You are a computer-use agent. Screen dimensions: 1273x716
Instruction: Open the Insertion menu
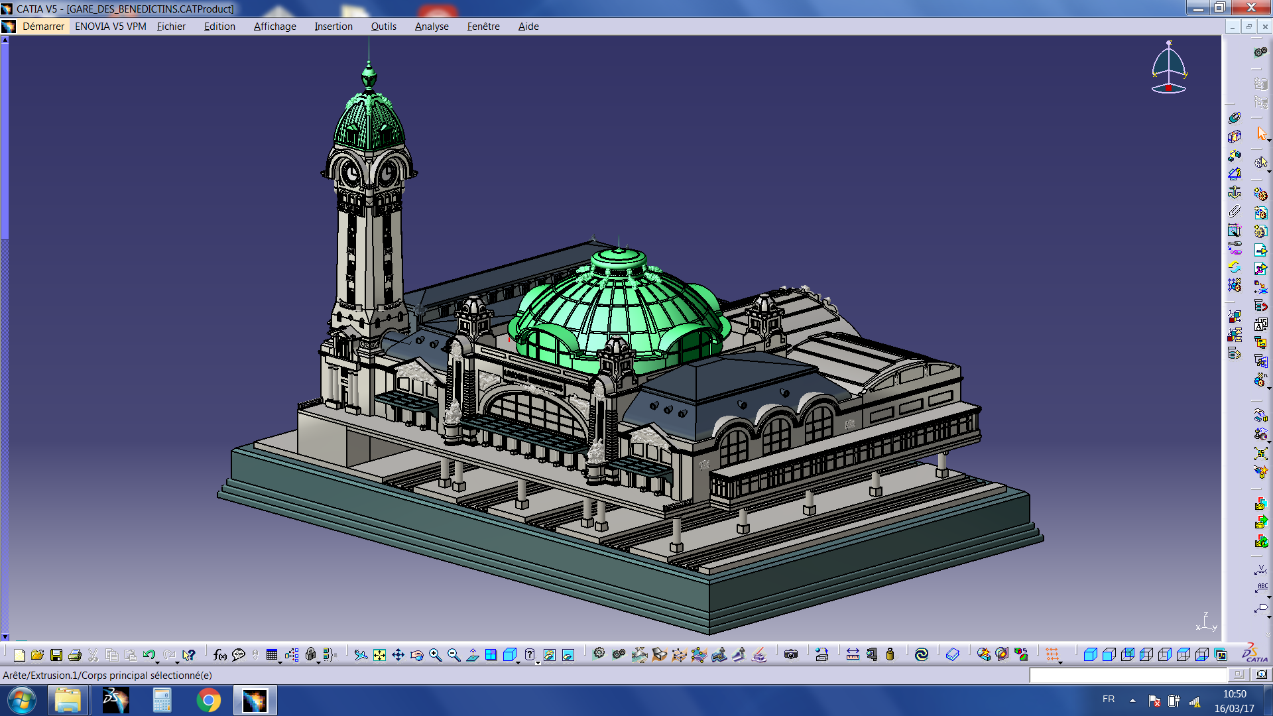333,27
